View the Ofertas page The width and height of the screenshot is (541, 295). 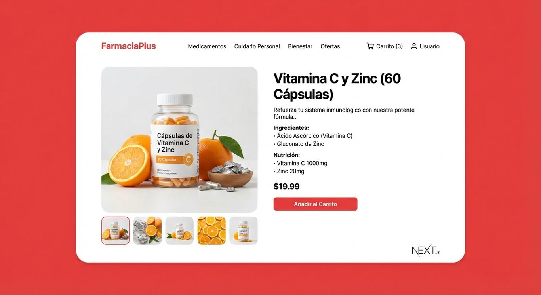pos(330,46)
